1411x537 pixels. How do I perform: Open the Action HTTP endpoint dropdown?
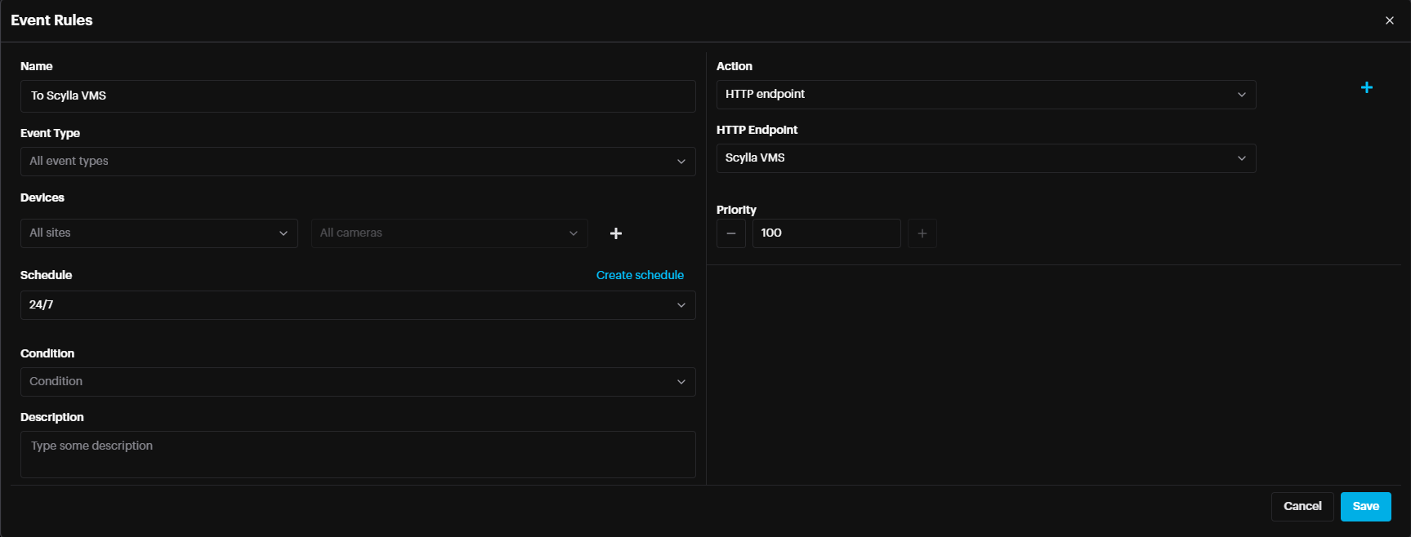(985, 95)
